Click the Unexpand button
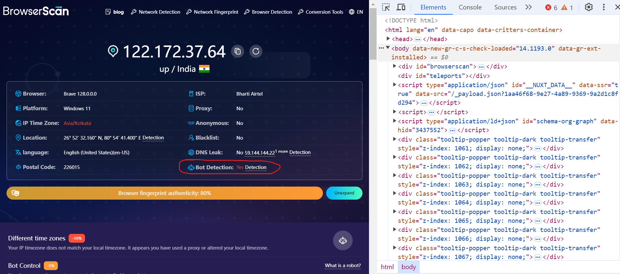620x274 pixels. (344, 193)
